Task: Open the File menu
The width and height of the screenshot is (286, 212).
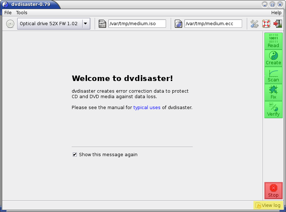Action: (x=8, y=12)
